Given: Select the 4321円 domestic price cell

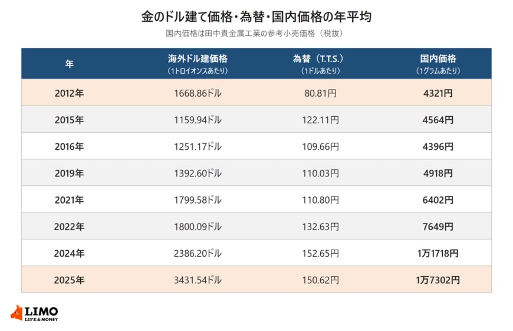Looking at the screenshot, I should point(438,93).
